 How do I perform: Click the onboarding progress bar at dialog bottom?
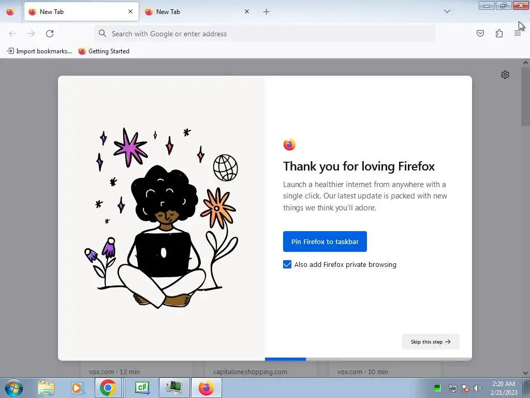(369, 359)
